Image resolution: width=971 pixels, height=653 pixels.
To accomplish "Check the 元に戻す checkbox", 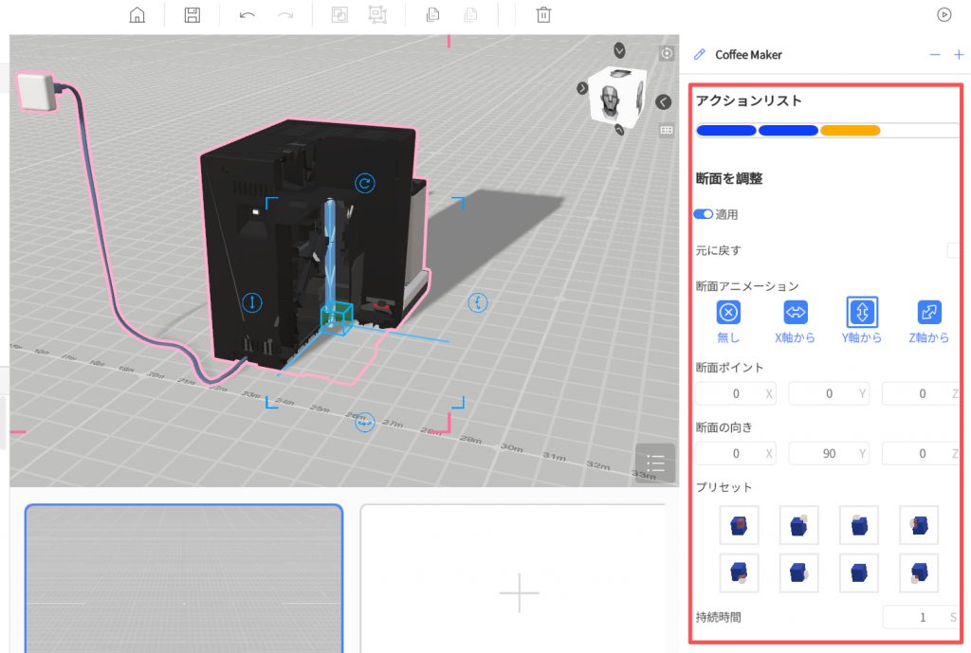I will [x=954, y=250].
